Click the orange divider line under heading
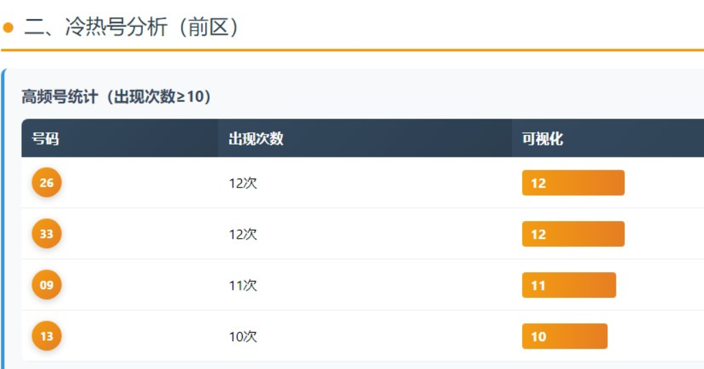 click(352, 50)
